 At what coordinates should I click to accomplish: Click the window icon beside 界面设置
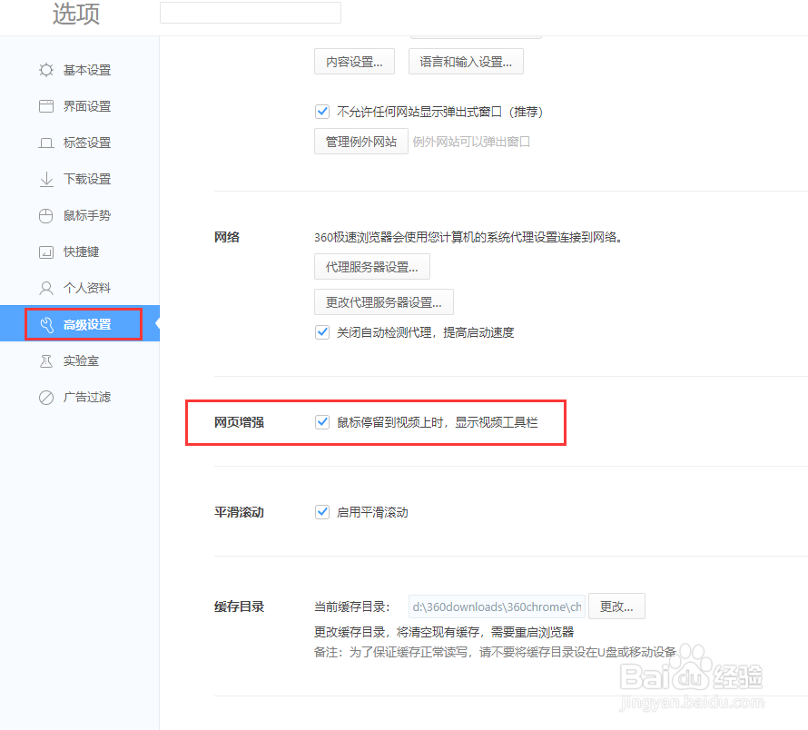click(46, 106)
